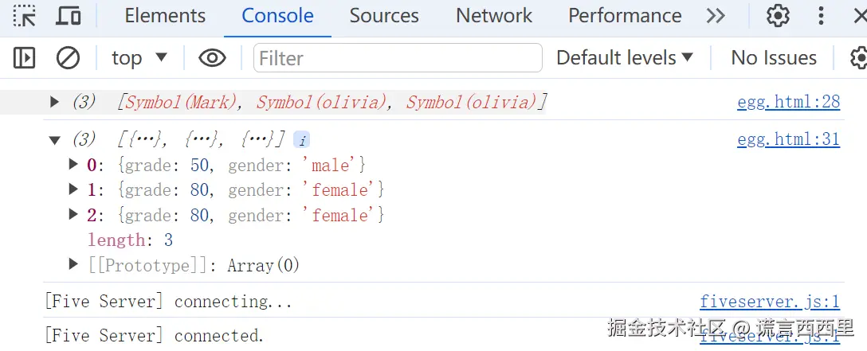The image size is (867, 351).
Task: Click the console Filter input field
Action: click(x=398, y=57)
